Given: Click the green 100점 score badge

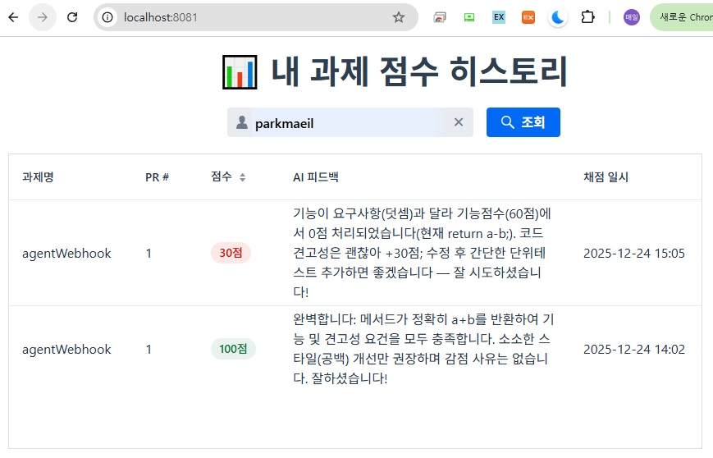Looking at the screenshot, I should tap(233, 349).
